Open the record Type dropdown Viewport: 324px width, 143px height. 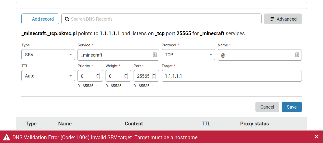click(x=48, y=55)
